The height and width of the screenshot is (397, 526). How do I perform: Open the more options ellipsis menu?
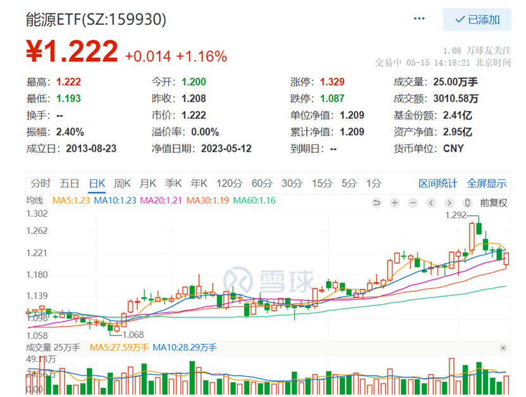pos(418,19)
